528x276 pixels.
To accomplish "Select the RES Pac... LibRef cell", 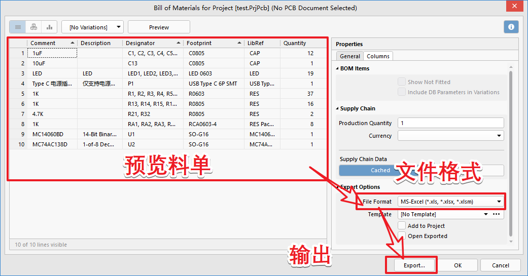I will click(x=262, y=124).
